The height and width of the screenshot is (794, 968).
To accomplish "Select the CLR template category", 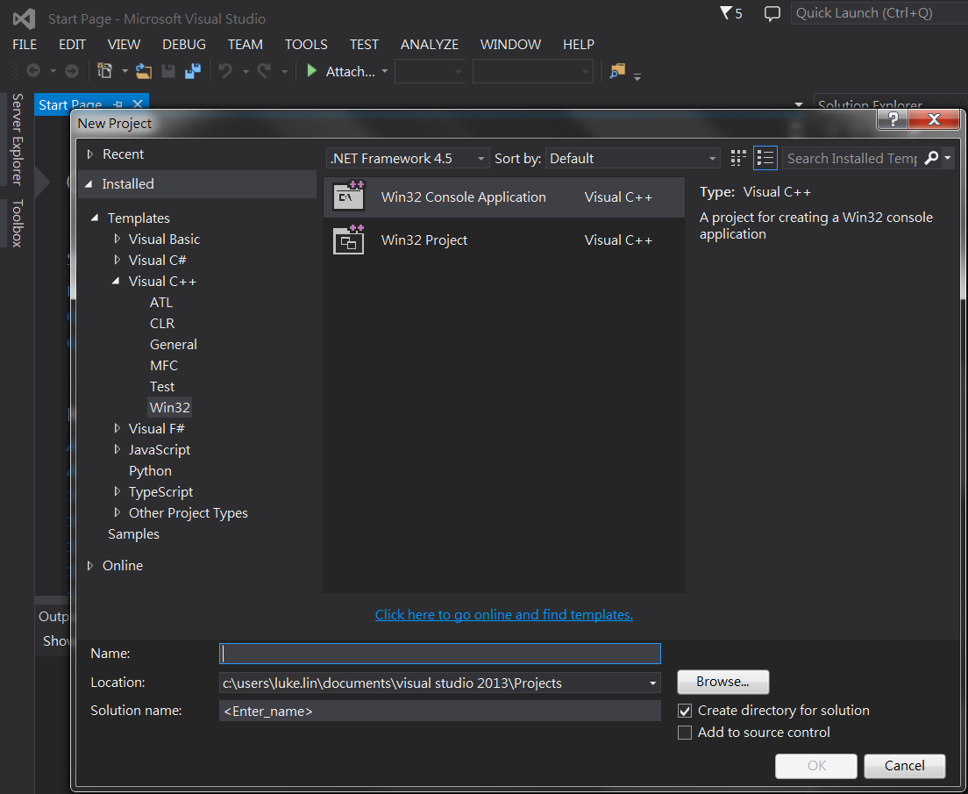I will pos(162,323).
